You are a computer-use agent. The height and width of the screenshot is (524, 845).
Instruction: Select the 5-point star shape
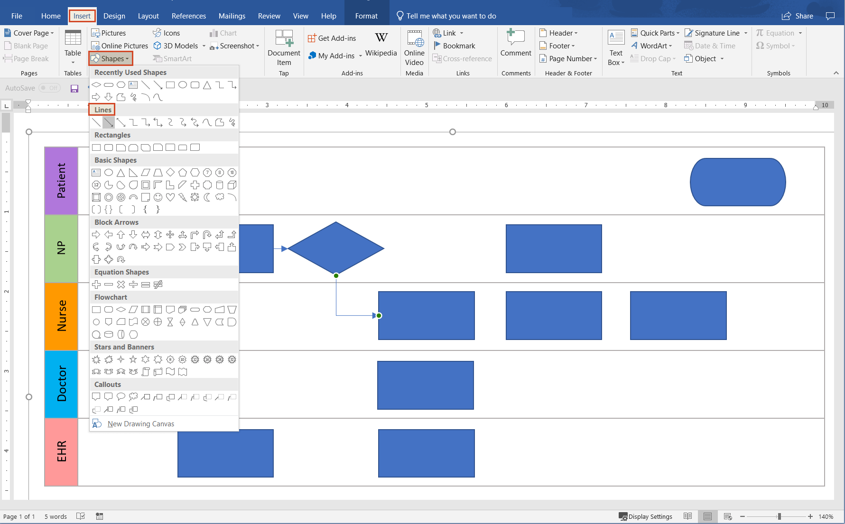coord(133,359)
